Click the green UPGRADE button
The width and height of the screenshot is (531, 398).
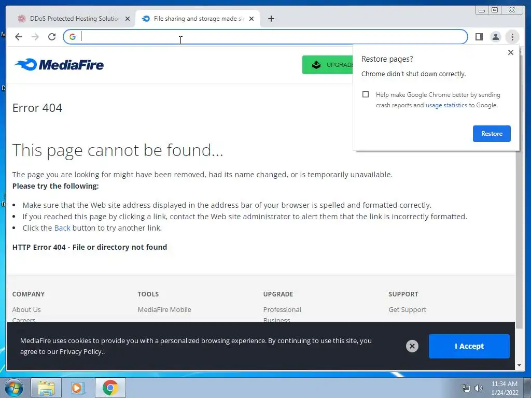[x=328, y=65]
